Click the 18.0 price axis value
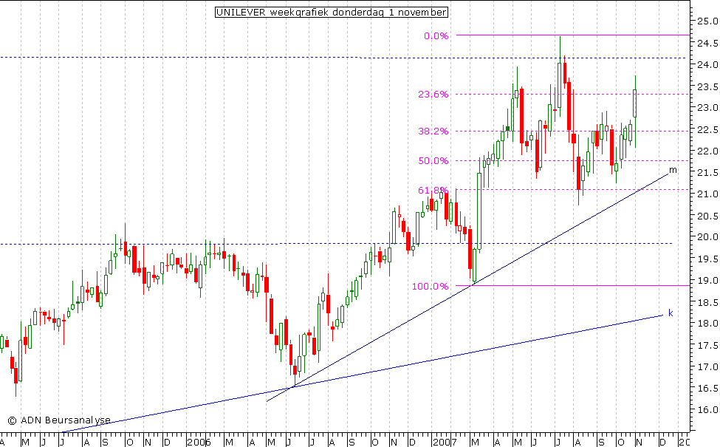This screenshot has height=447, width=720. pyautogui.click(x=707, y=324)
